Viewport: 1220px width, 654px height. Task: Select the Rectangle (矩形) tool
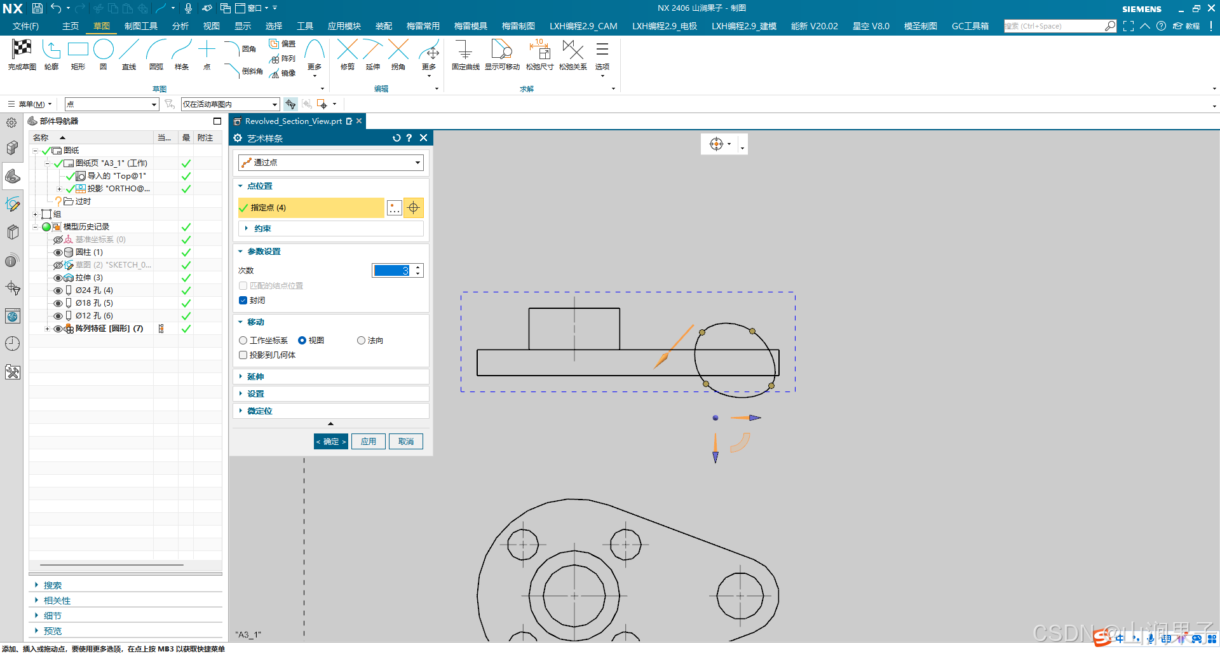pyautogui.click(x=78, y=50)
